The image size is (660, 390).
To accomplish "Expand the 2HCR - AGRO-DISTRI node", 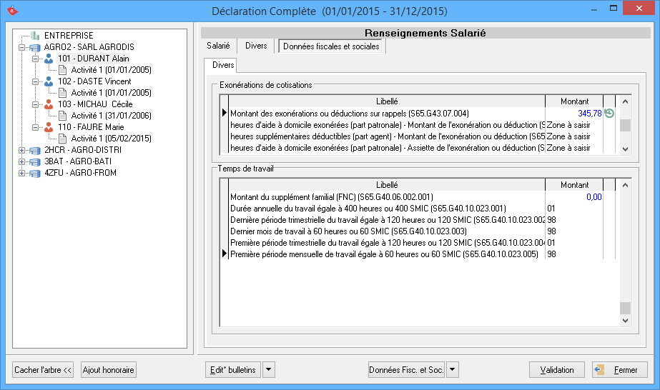I will coord(22,151).
